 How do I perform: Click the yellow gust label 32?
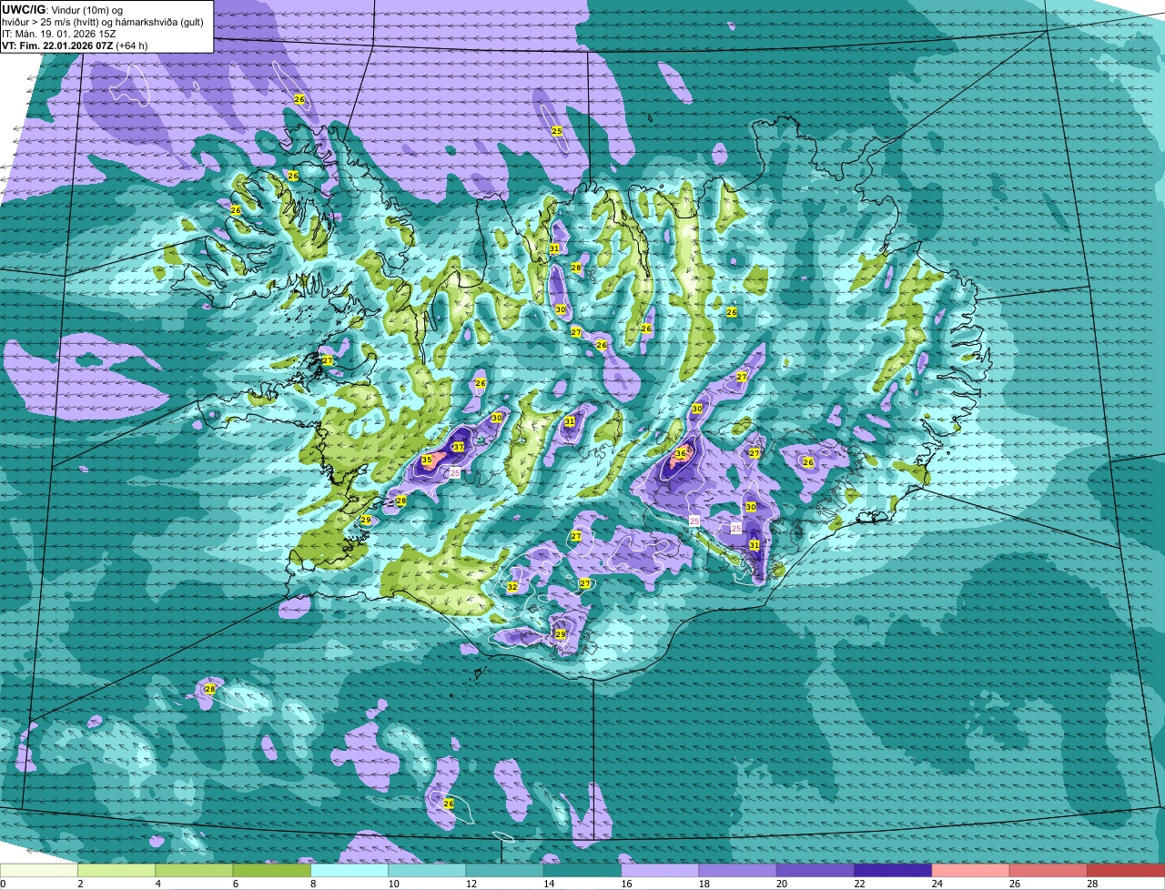pos(512,587)
